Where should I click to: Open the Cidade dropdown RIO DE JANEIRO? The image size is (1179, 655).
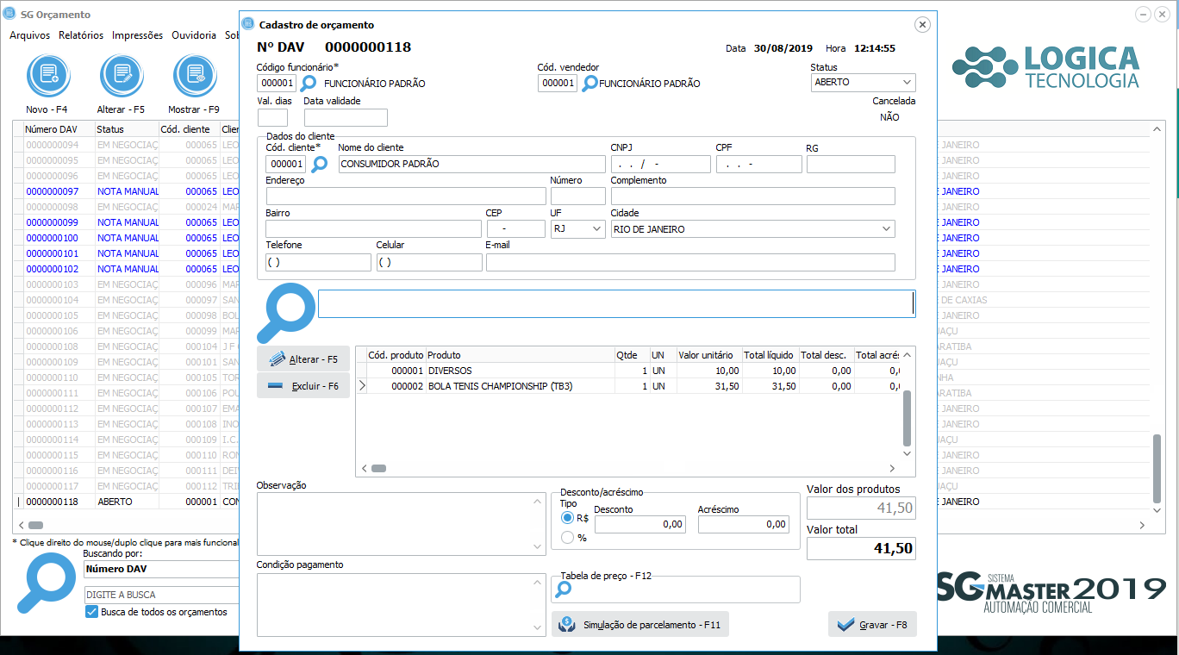[x=752, y=229]
